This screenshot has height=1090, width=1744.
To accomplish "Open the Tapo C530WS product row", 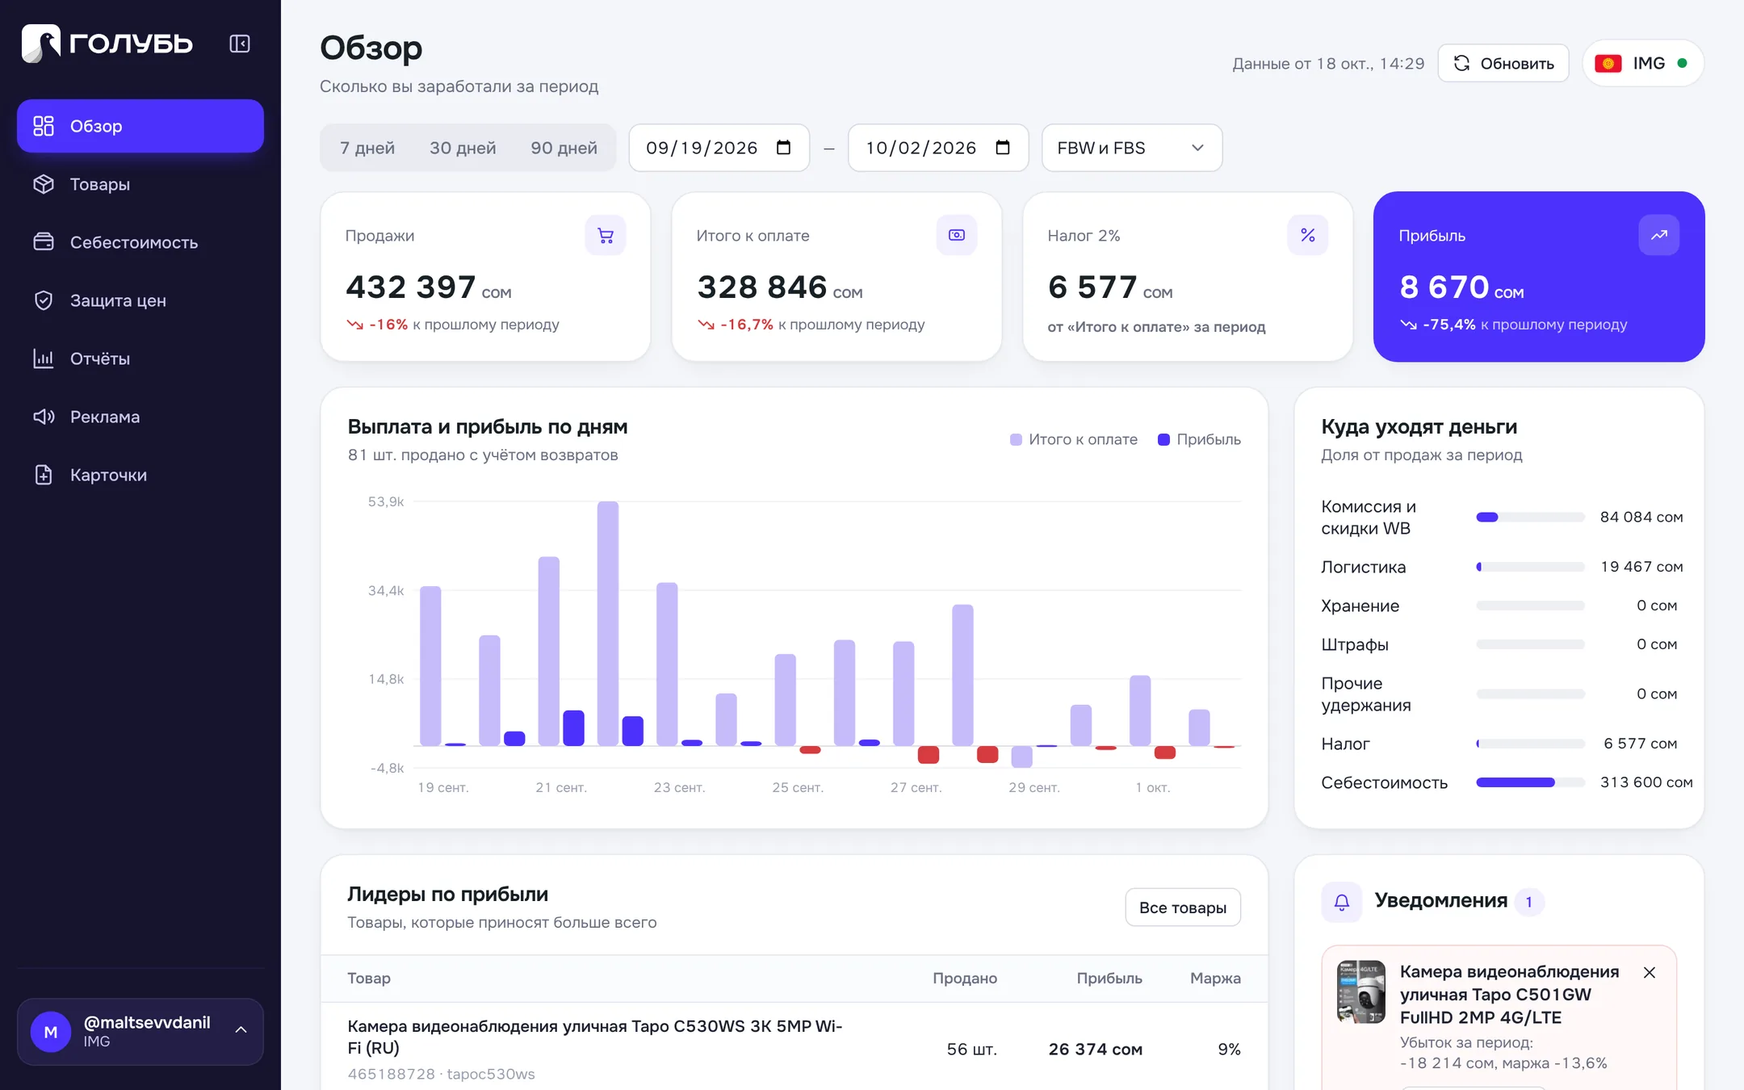I will click(794, 1049).
